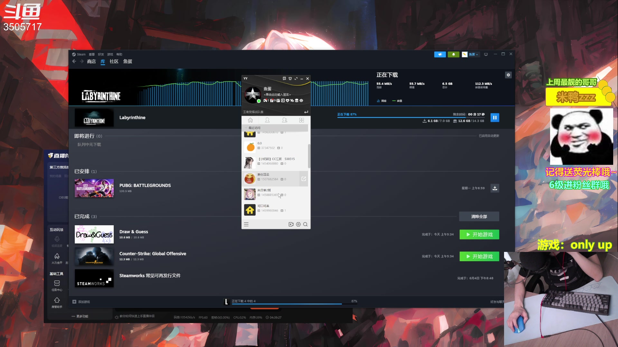Open the 社区 community tab
Image resolution: width=618 pixels, height=347 pixels.
(x=114, y=61)
